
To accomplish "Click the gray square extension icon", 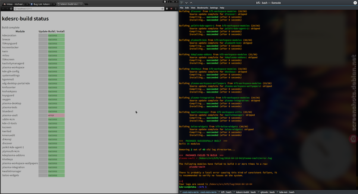I will [167, 9].
